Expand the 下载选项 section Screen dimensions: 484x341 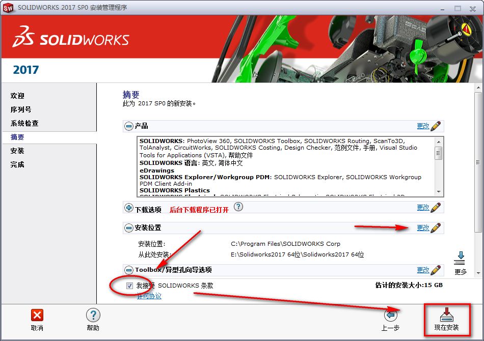tap(127, 207)
